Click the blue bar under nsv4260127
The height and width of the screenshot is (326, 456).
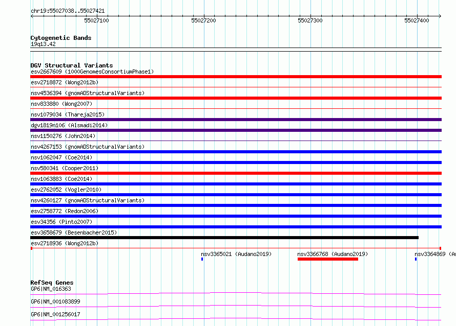coord(236,205)
